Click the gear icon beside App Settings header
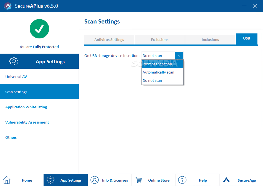Screen dimensions: 263x186 (x=14, y=61)
